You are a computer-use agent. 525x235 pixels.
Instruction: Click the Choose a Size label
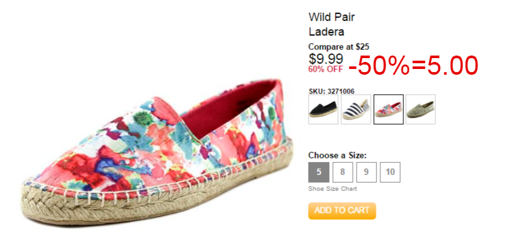337,156
